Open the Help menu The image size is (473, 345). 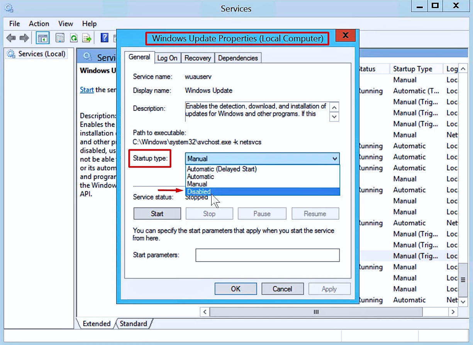(x=90, y=24)
